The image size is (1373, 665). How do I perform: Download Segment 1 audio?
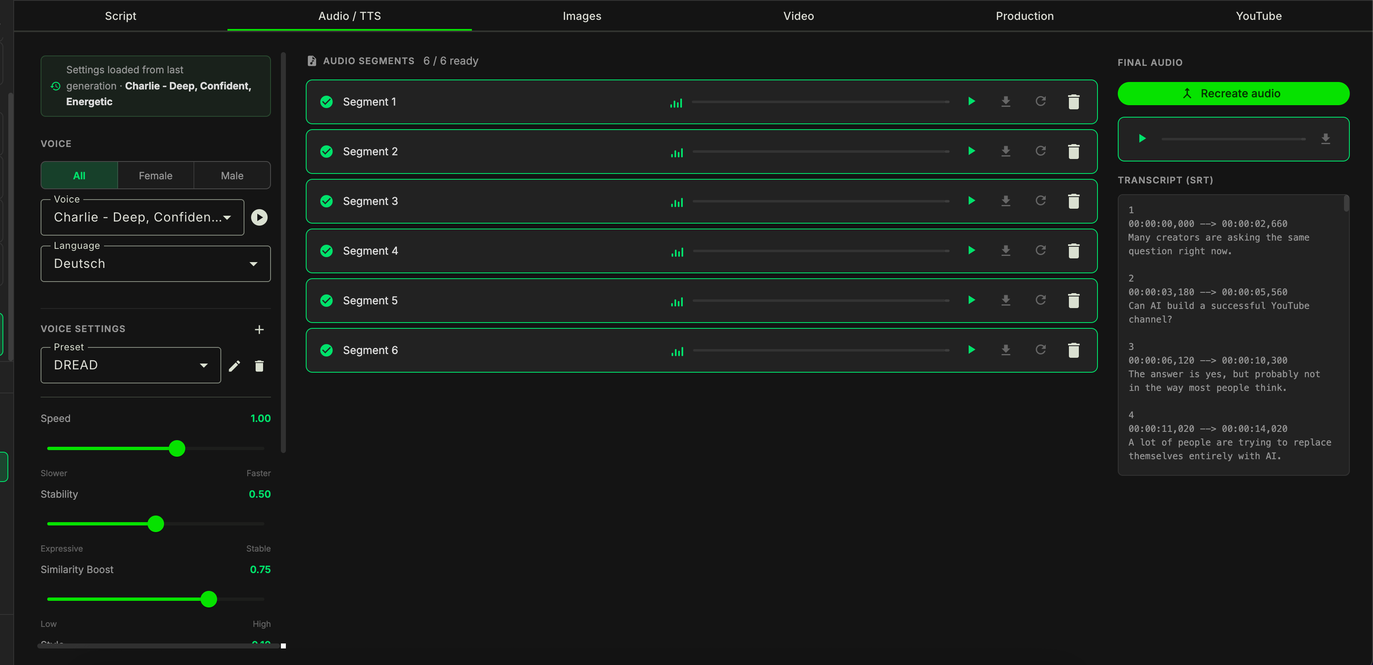1006,101
